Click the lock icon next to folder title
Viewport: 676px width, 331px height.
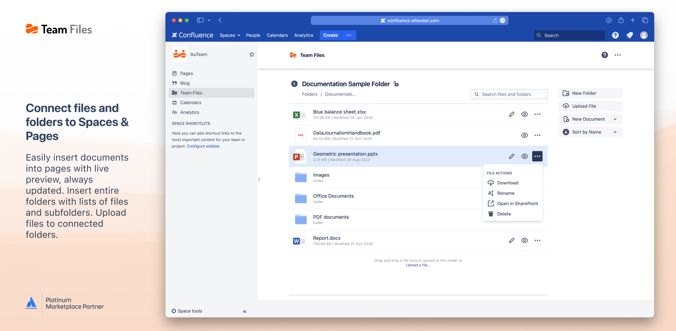396,84
